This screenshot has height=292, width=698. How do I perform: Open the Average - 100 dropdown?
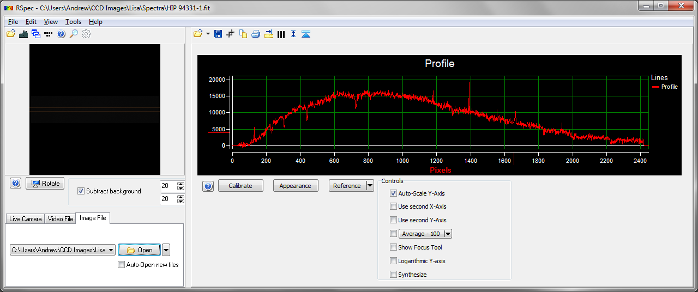click(448, 234)
